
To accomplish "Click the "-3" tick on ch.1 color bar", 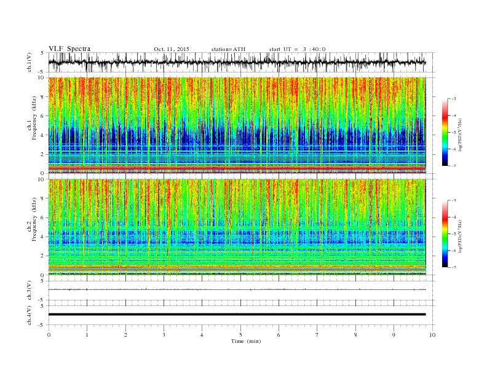I will [x=454, y=99].
